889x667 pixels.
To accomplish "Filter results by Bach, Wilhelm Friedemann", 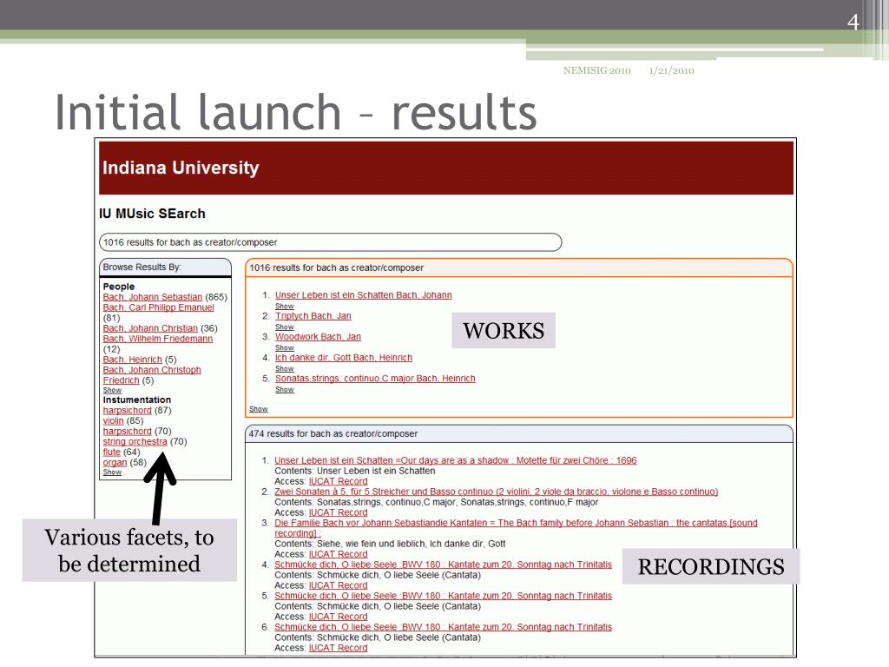I will [158, 339].
